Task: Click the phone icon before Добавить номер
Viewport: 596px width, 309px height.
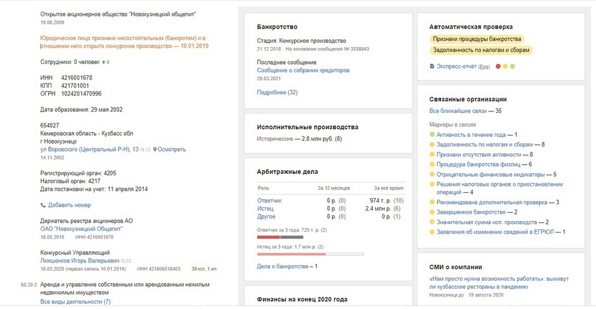Action: point(43,205)
